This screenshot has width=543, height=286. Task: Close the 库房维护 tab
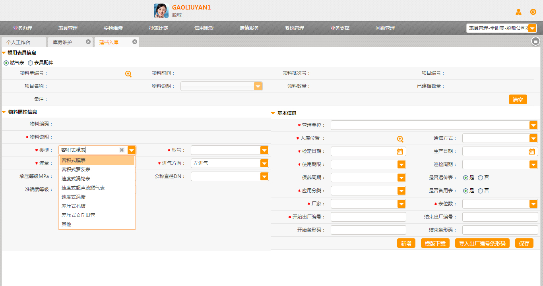[x=88, y=42]
